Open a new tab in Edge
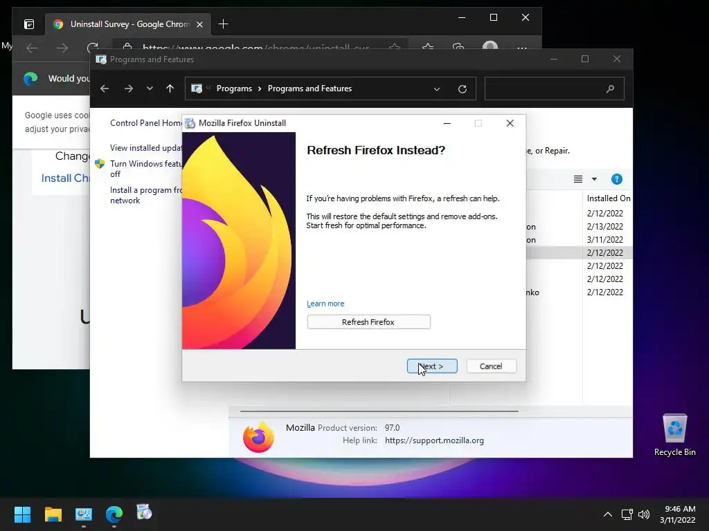 [x=224, y=24]
